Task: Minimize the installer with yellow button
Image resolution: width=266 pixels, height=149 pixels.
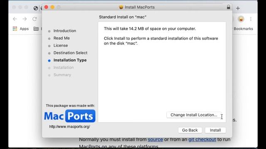Action: (52, 7)
